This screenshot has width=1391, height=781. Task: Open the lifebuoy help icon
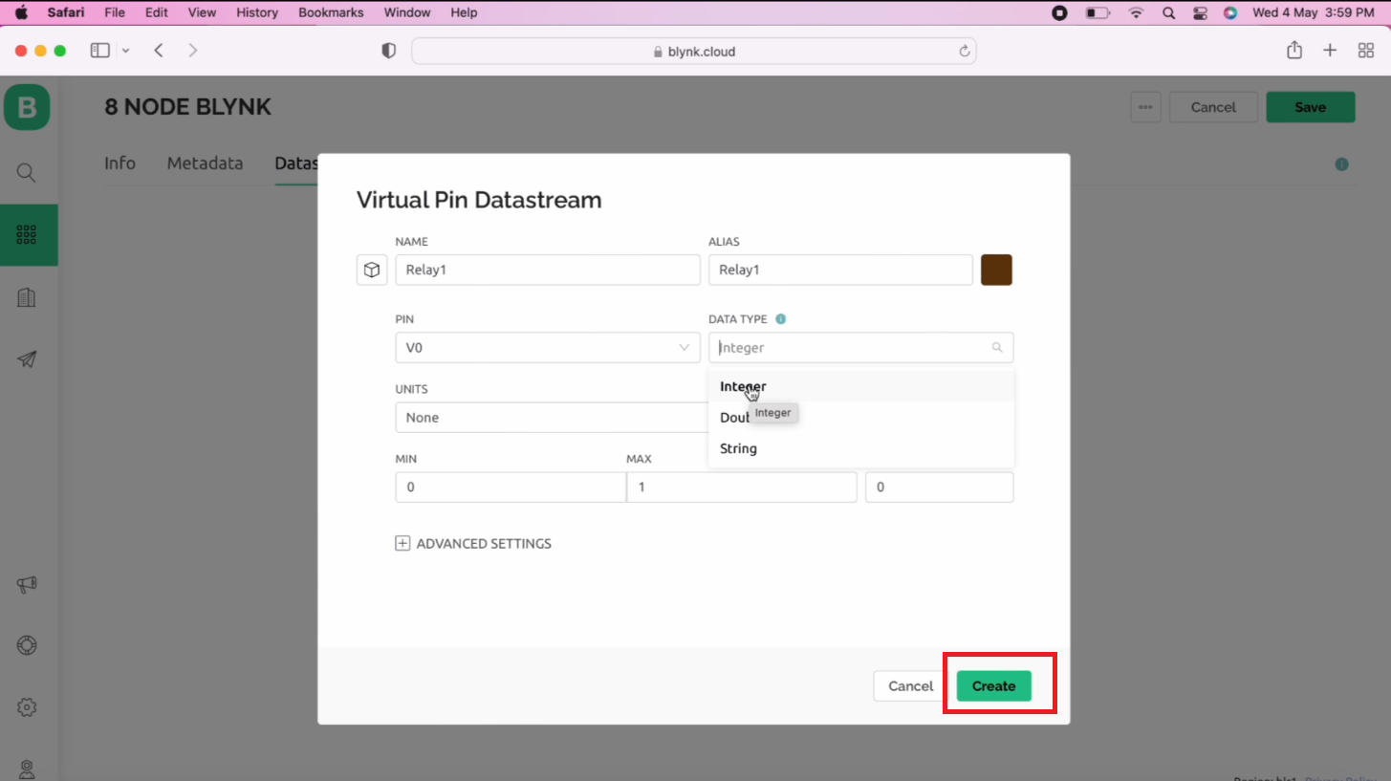click(27, 645)
